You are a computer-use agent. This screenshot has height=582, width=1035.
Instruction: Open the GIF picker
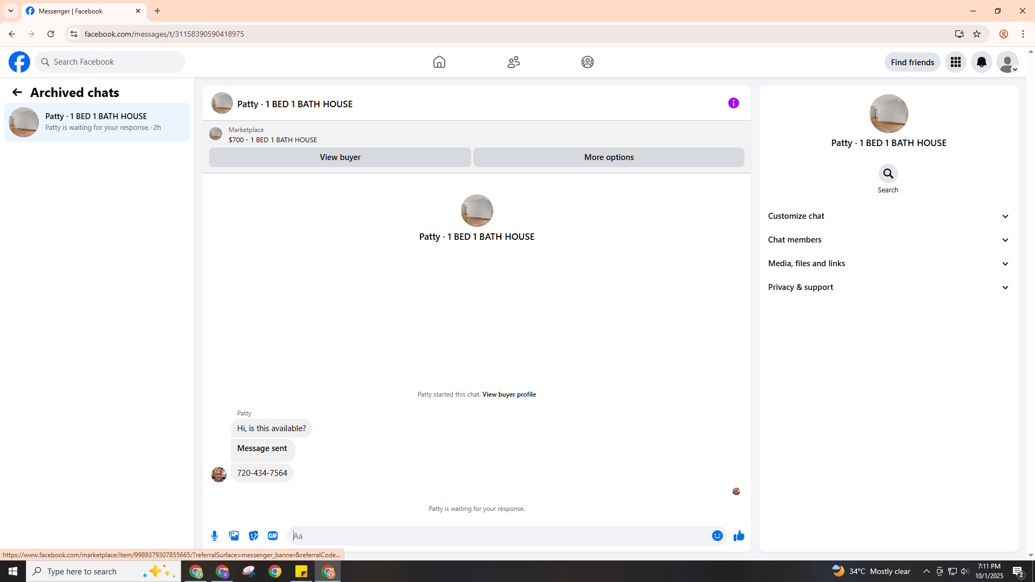[273, 536]
